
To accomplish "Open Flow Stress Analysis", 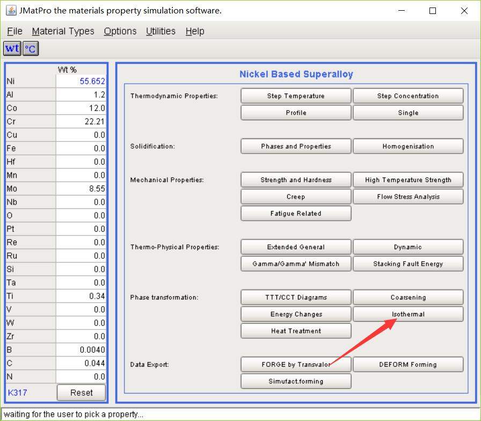I will click(408, 197).
